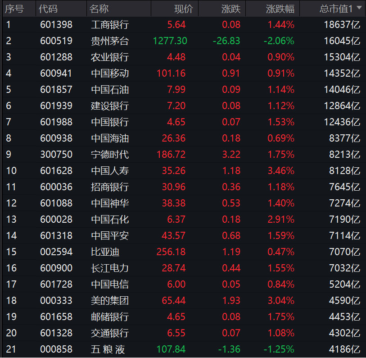
Task: Click market cap 18637亿
Action: (342, 24)
